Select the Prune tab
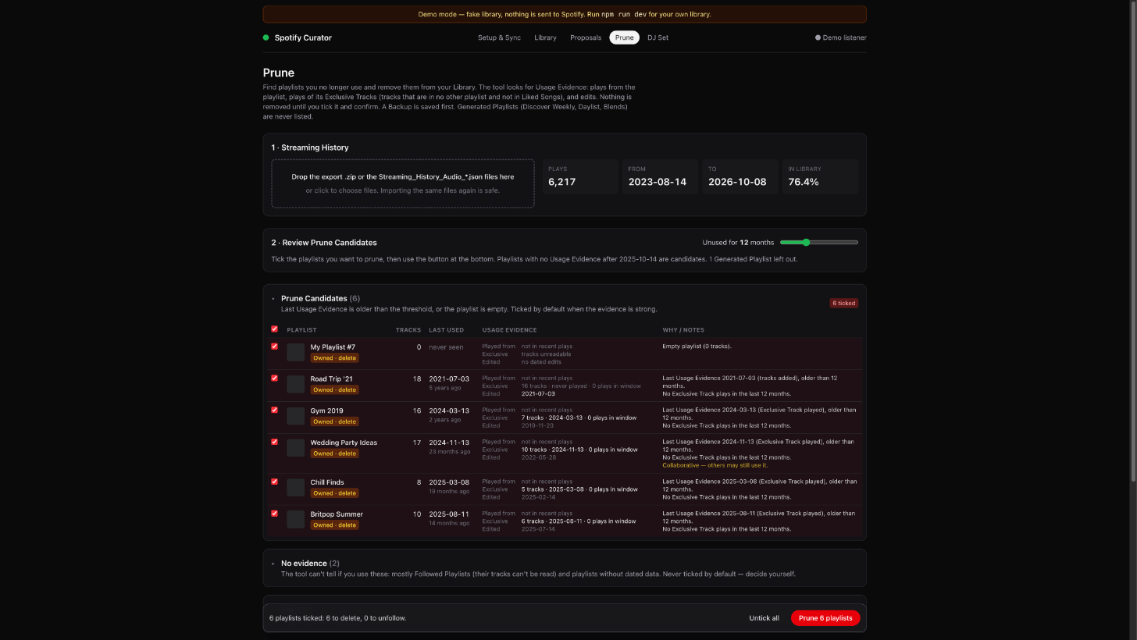This screenshot has width=1137, height=640. point(624,37)
